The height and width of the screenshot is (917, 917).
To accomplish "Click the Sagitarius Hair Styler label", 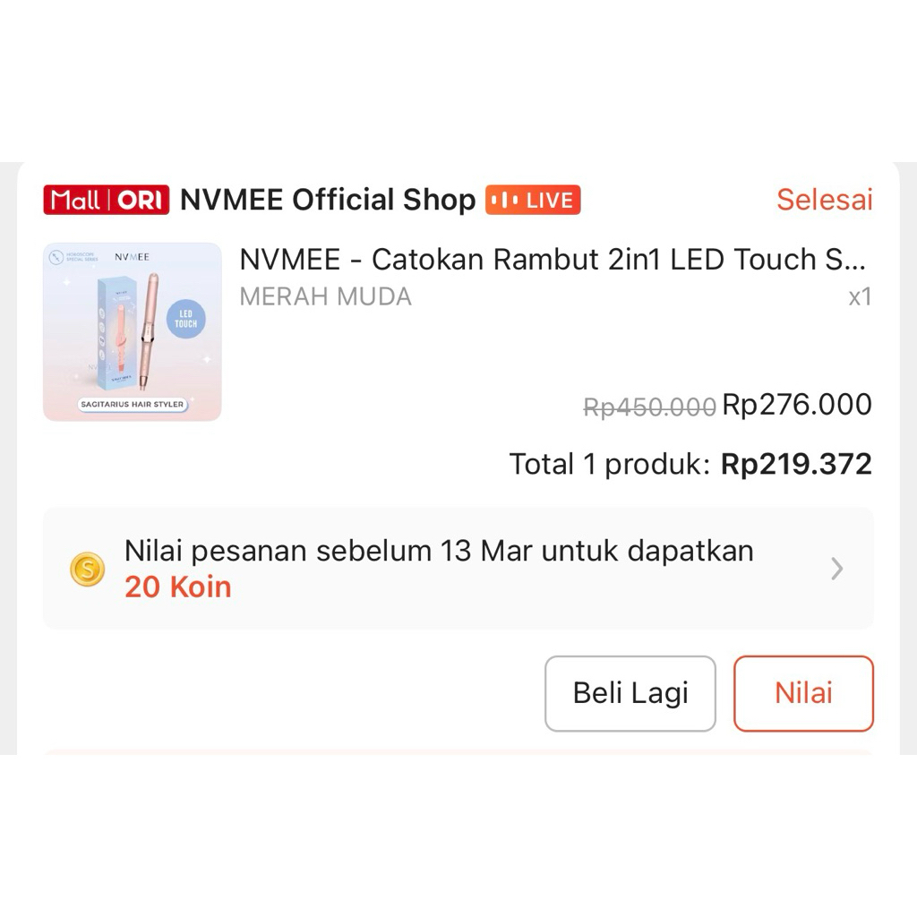I will 132,404.
